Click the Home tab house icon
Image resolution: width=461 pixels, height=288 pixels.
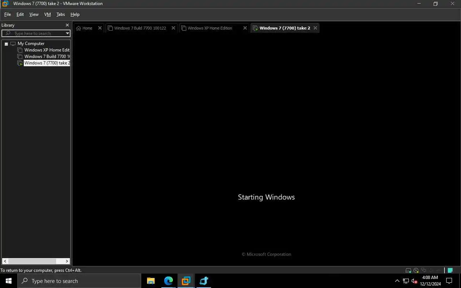(x=79, y=28)
